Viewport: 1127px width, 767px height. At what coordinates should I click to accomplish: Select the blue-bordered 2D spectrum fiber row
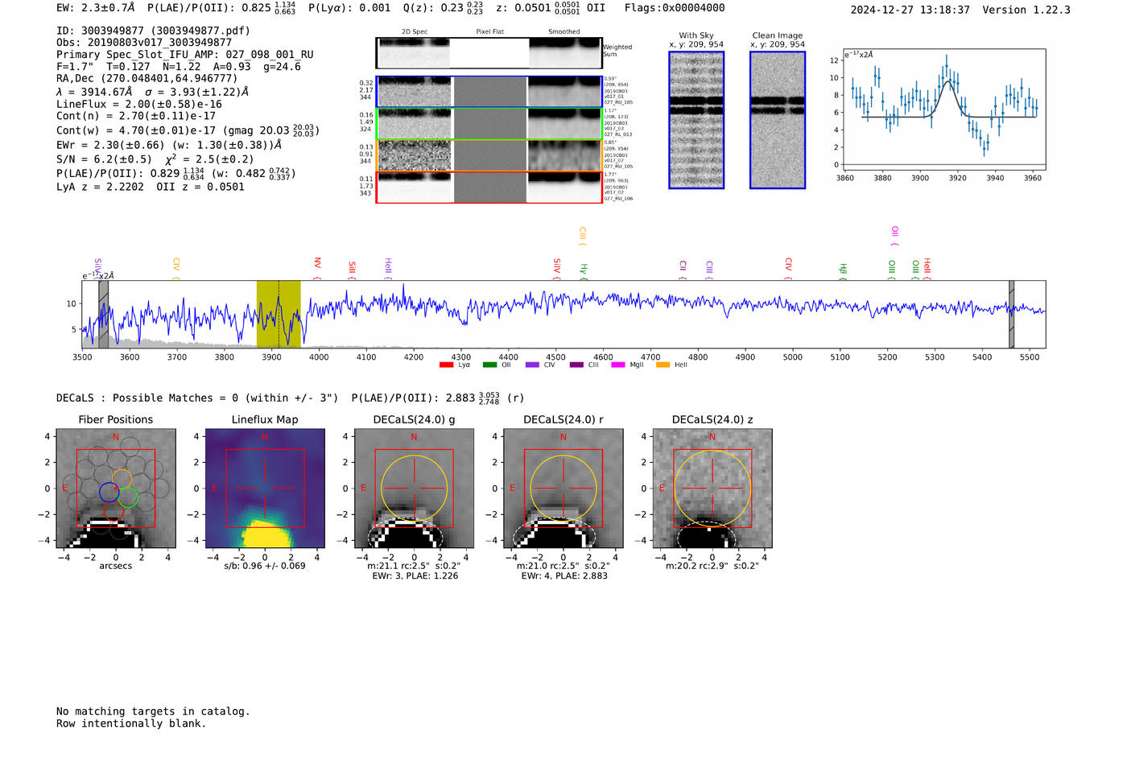click(x=489, y=92)
